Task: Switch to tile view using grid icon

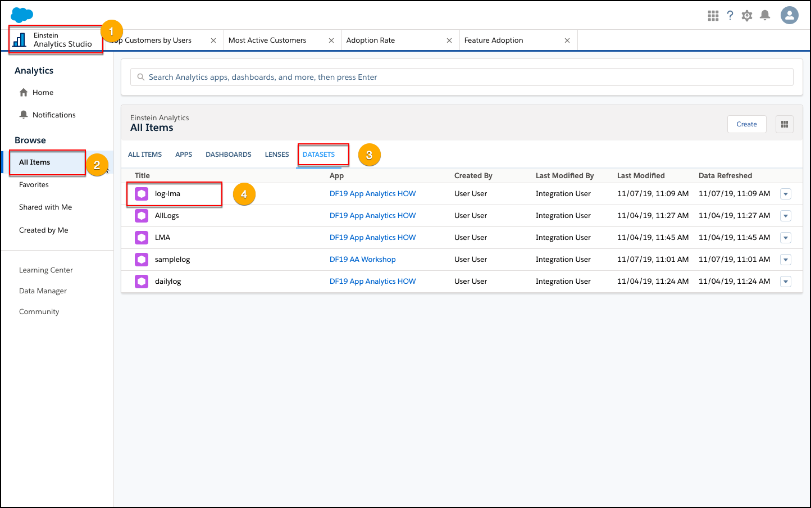Action: point(785,124)
